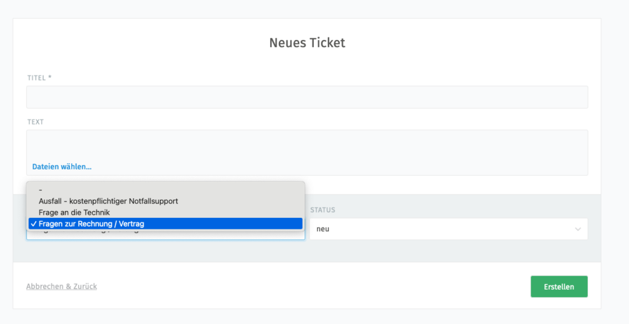629x324 pixels.
Task: Click the partially hidden select field under the list
Action: pos(165,236)
